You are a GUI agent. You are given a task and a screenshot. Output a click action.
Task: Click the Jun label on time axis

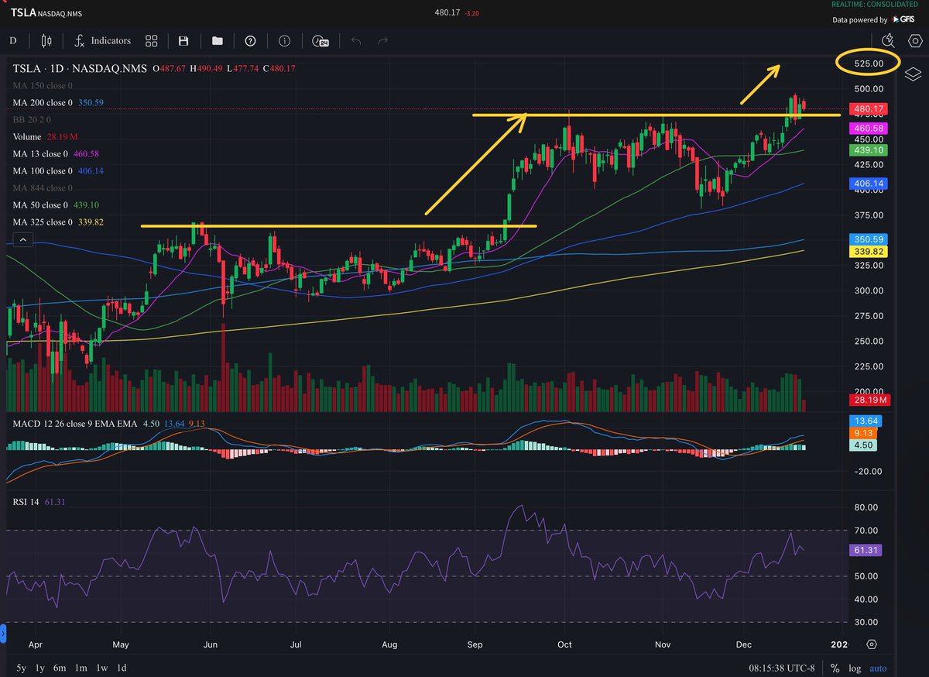point(210,644)
